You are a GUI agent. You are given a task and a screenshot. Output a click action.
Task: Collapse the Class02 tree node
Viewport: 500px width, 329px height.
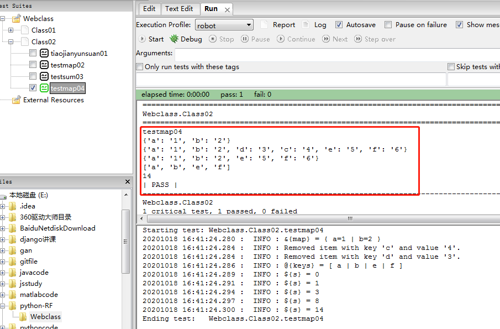coord(10,42)
